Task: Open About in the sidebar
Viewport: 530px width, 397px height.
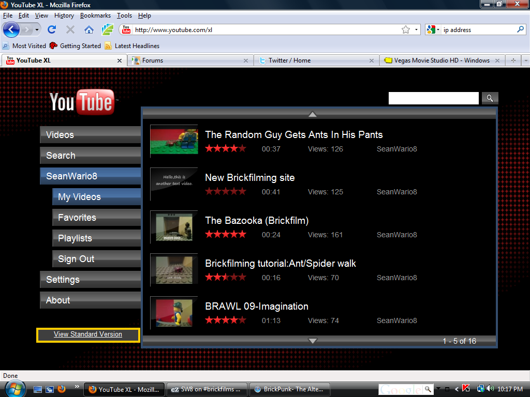Action: point(90,300)
